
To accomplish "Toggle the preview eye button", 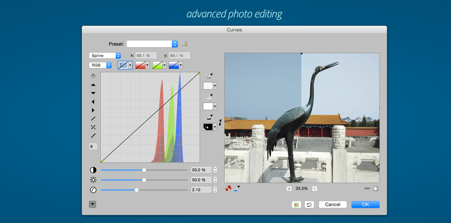I will [x=93, y=204].
